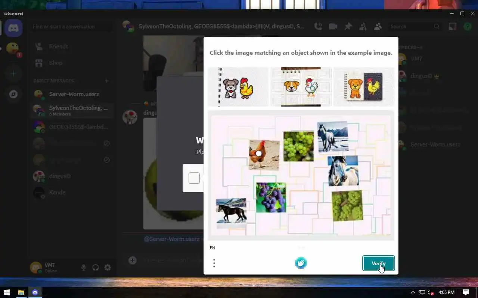The width and height of the screenshot is (478, 298).
Task: Click Find or start a conversation field
Action: 71,27
